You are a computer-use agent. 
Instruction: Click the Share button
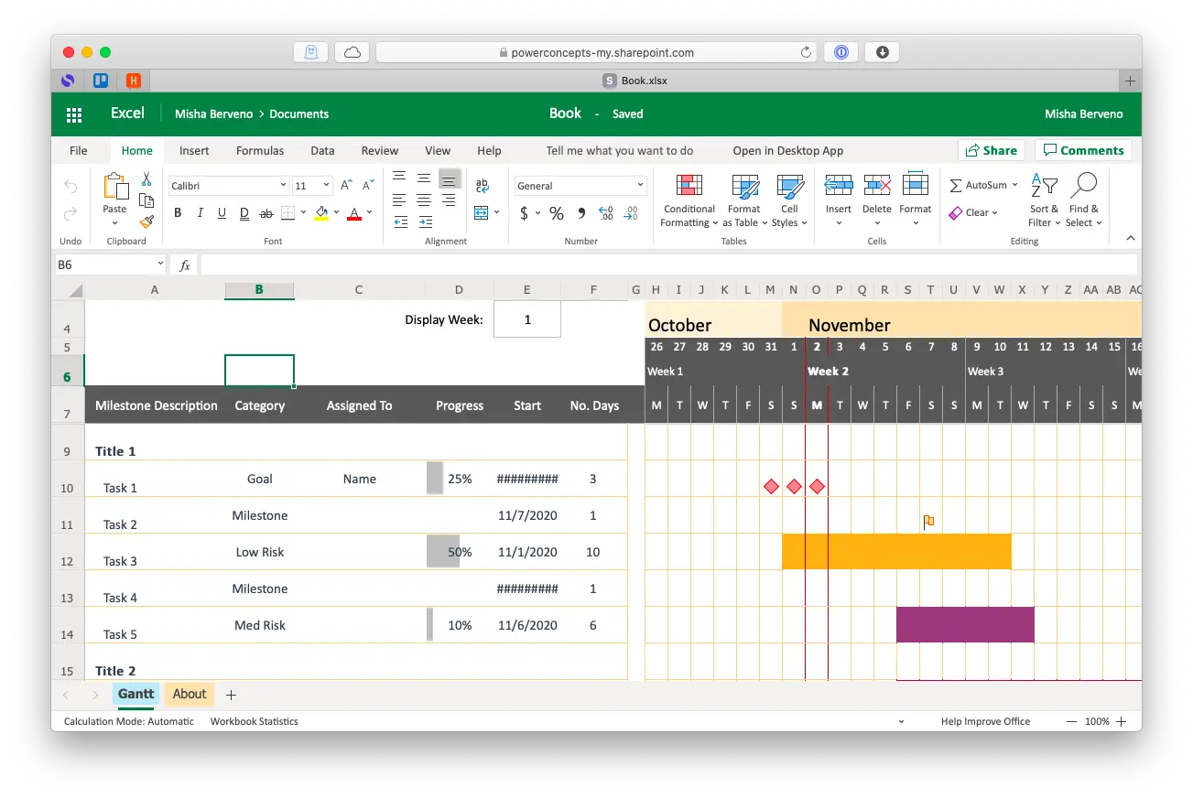pos(992,150)
